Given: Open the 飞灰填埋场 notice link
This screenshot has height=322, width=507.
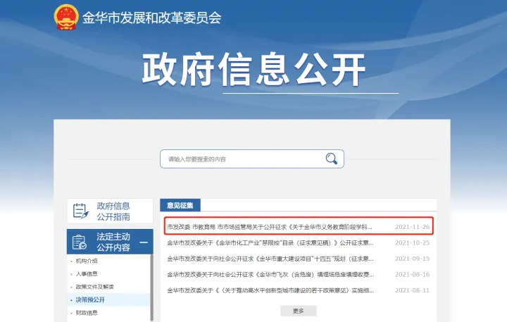Looking at the screenshot, I should coord(270,274).
